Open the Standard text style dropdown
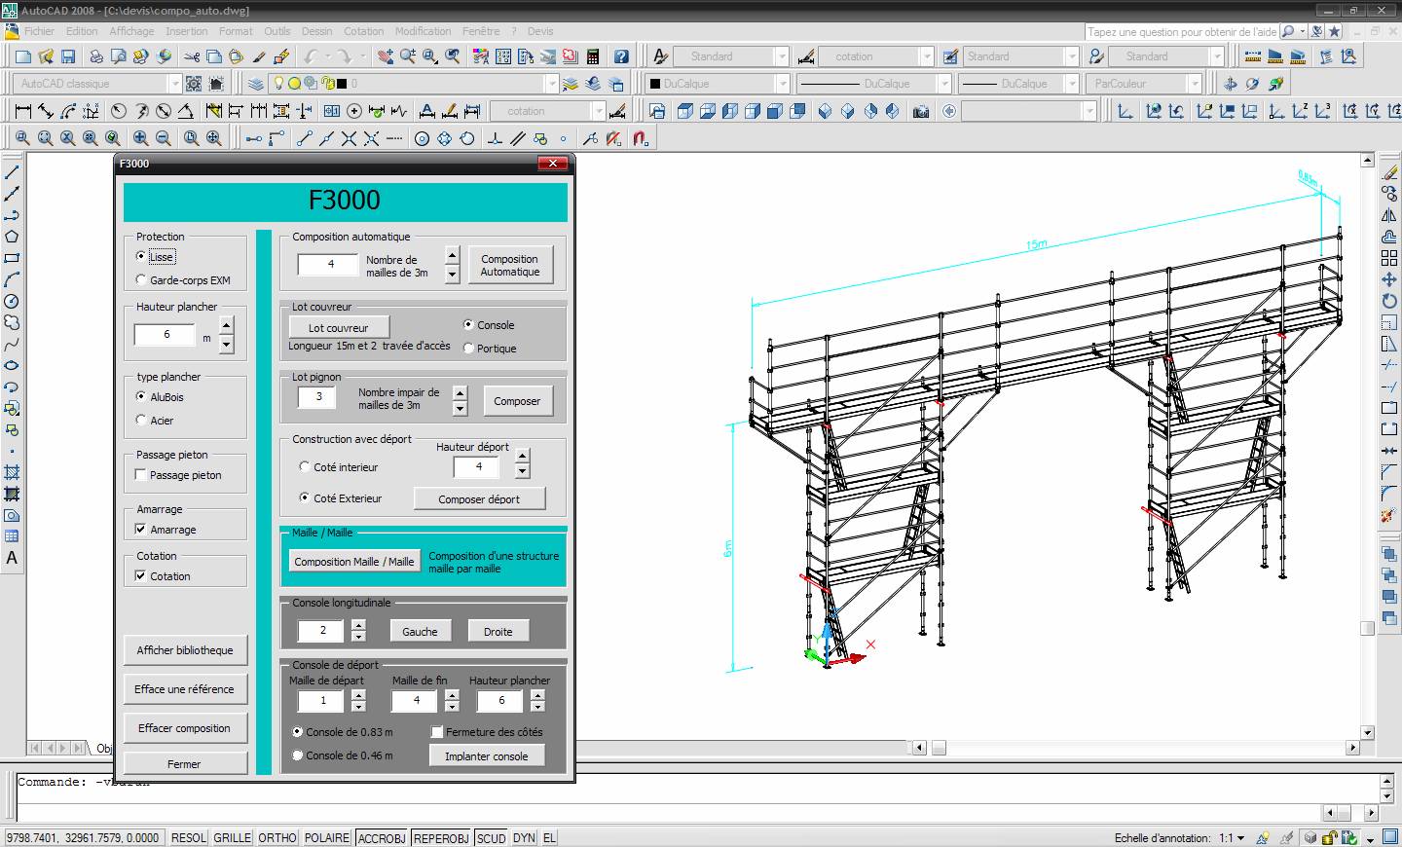The height and width of the screenshot is (847, 1402). coord(781,56)
